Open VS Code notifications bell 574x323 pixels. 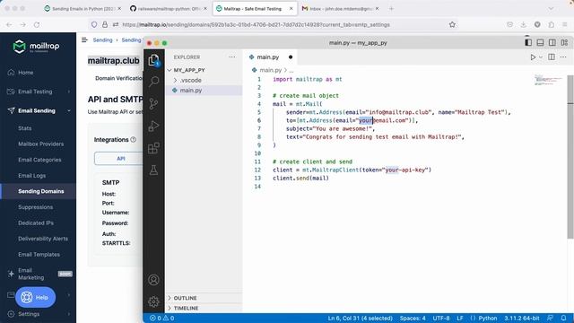pos(563,319)
